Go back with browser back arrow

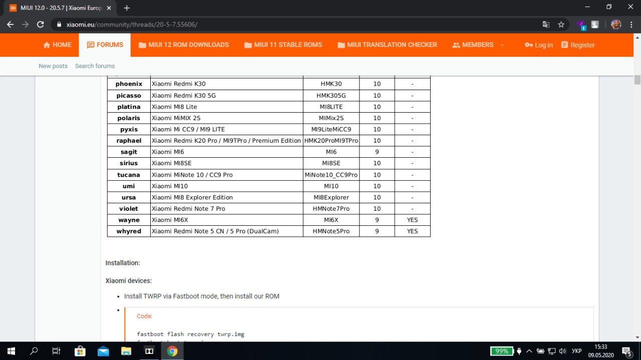coord(10,24)
